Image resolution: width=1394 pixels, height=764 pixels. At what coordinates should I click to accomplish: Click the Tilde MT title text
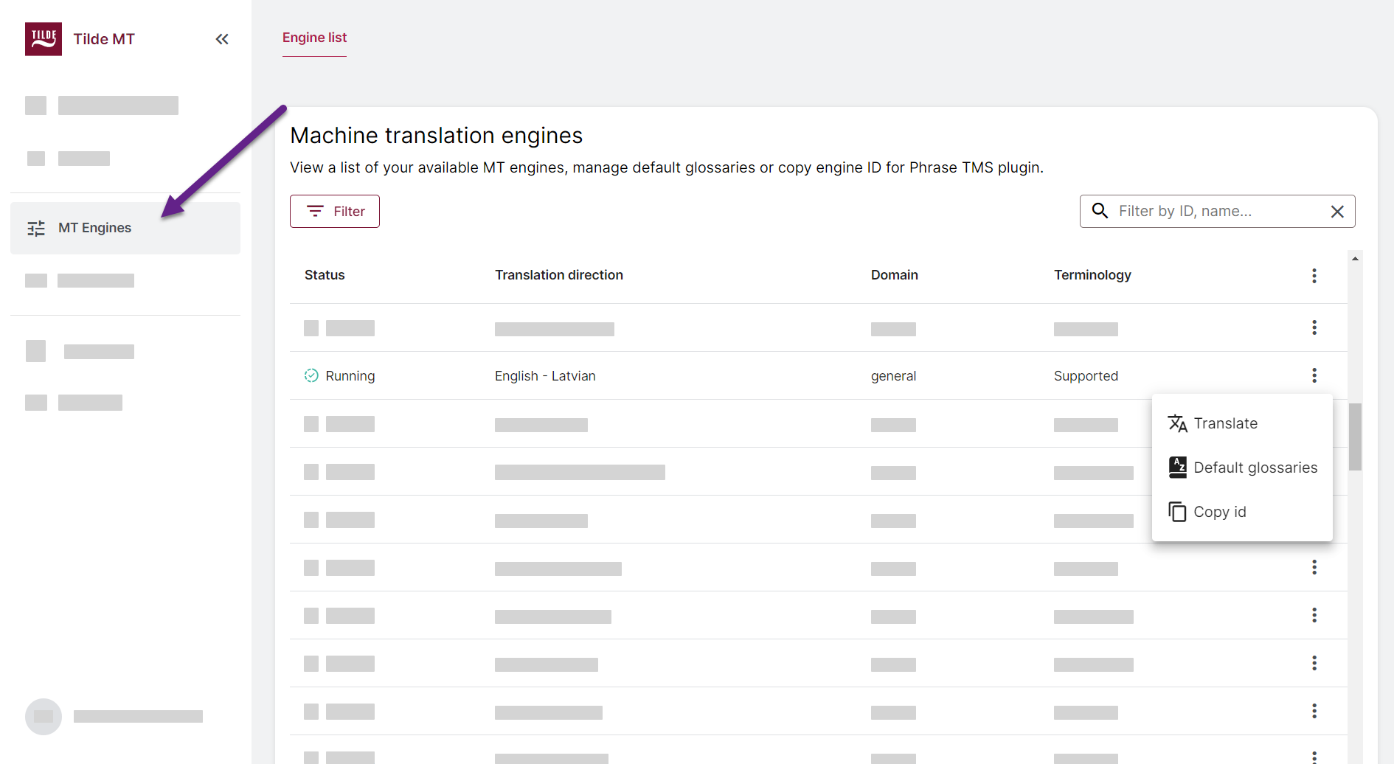coord(104,39)
